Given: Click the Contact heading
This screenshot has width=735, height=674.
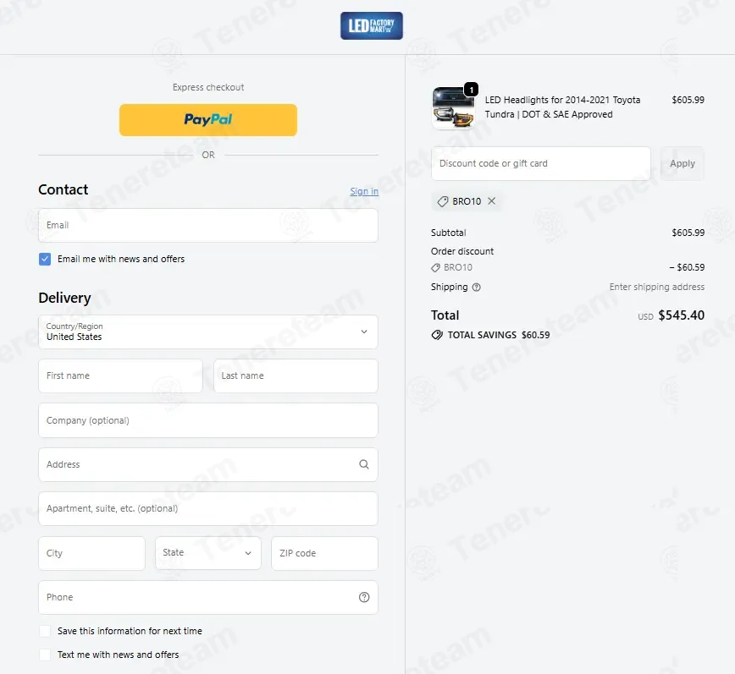Looking at the screenshot, I should [x=64, y=189].
